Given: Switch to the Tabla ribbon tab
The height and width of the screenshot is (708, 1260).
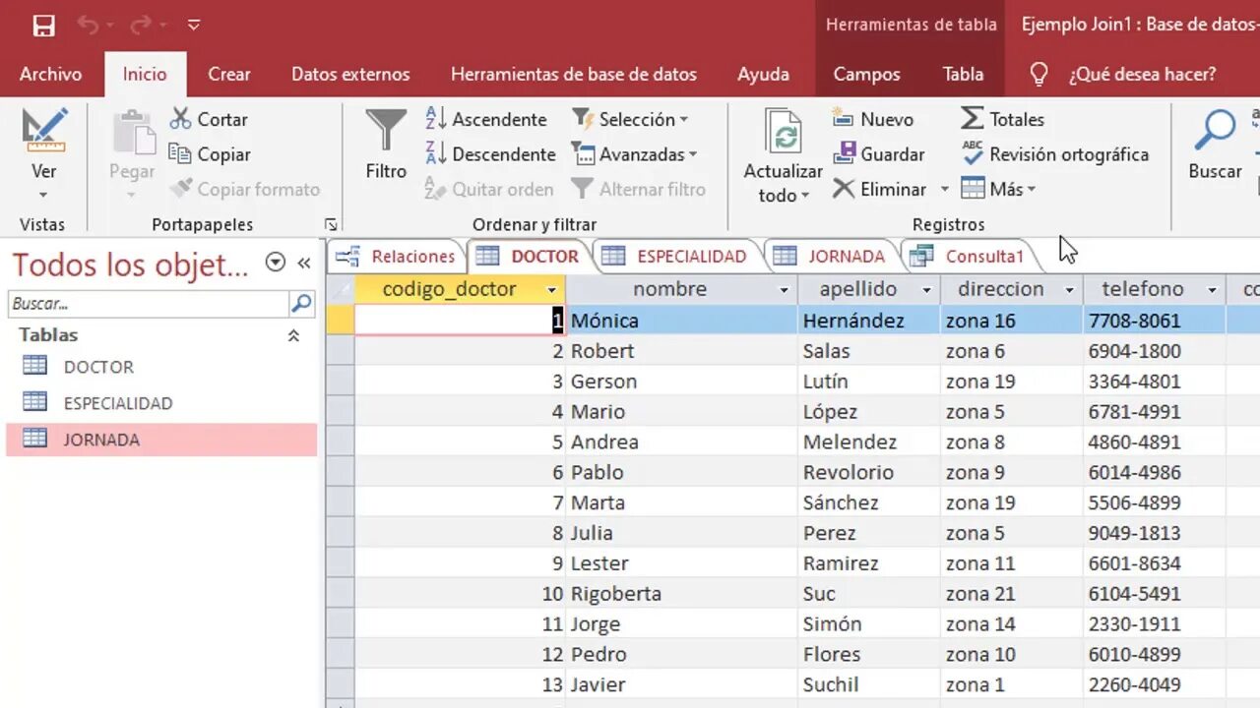Looking at the screenshot, I should 963,74.
